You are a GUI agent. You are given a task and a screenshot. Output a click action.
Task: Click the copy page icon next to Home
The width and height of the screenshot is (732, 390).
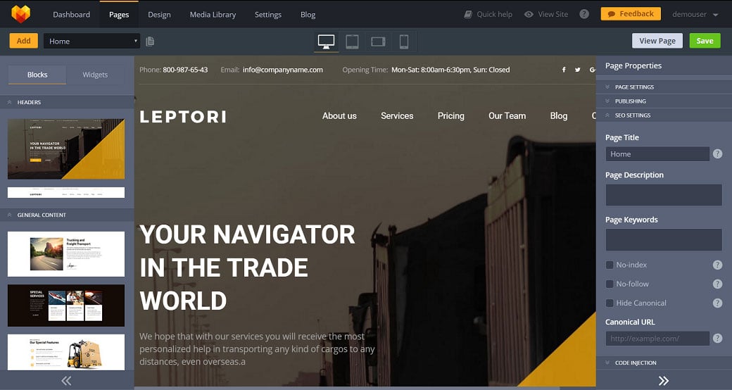coord(150,42)
